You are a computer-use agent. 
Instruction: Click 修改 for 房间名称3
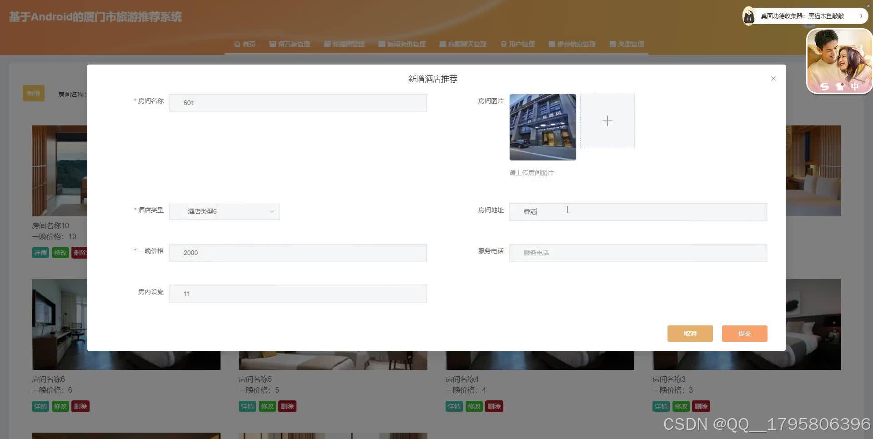click(681, 406)
